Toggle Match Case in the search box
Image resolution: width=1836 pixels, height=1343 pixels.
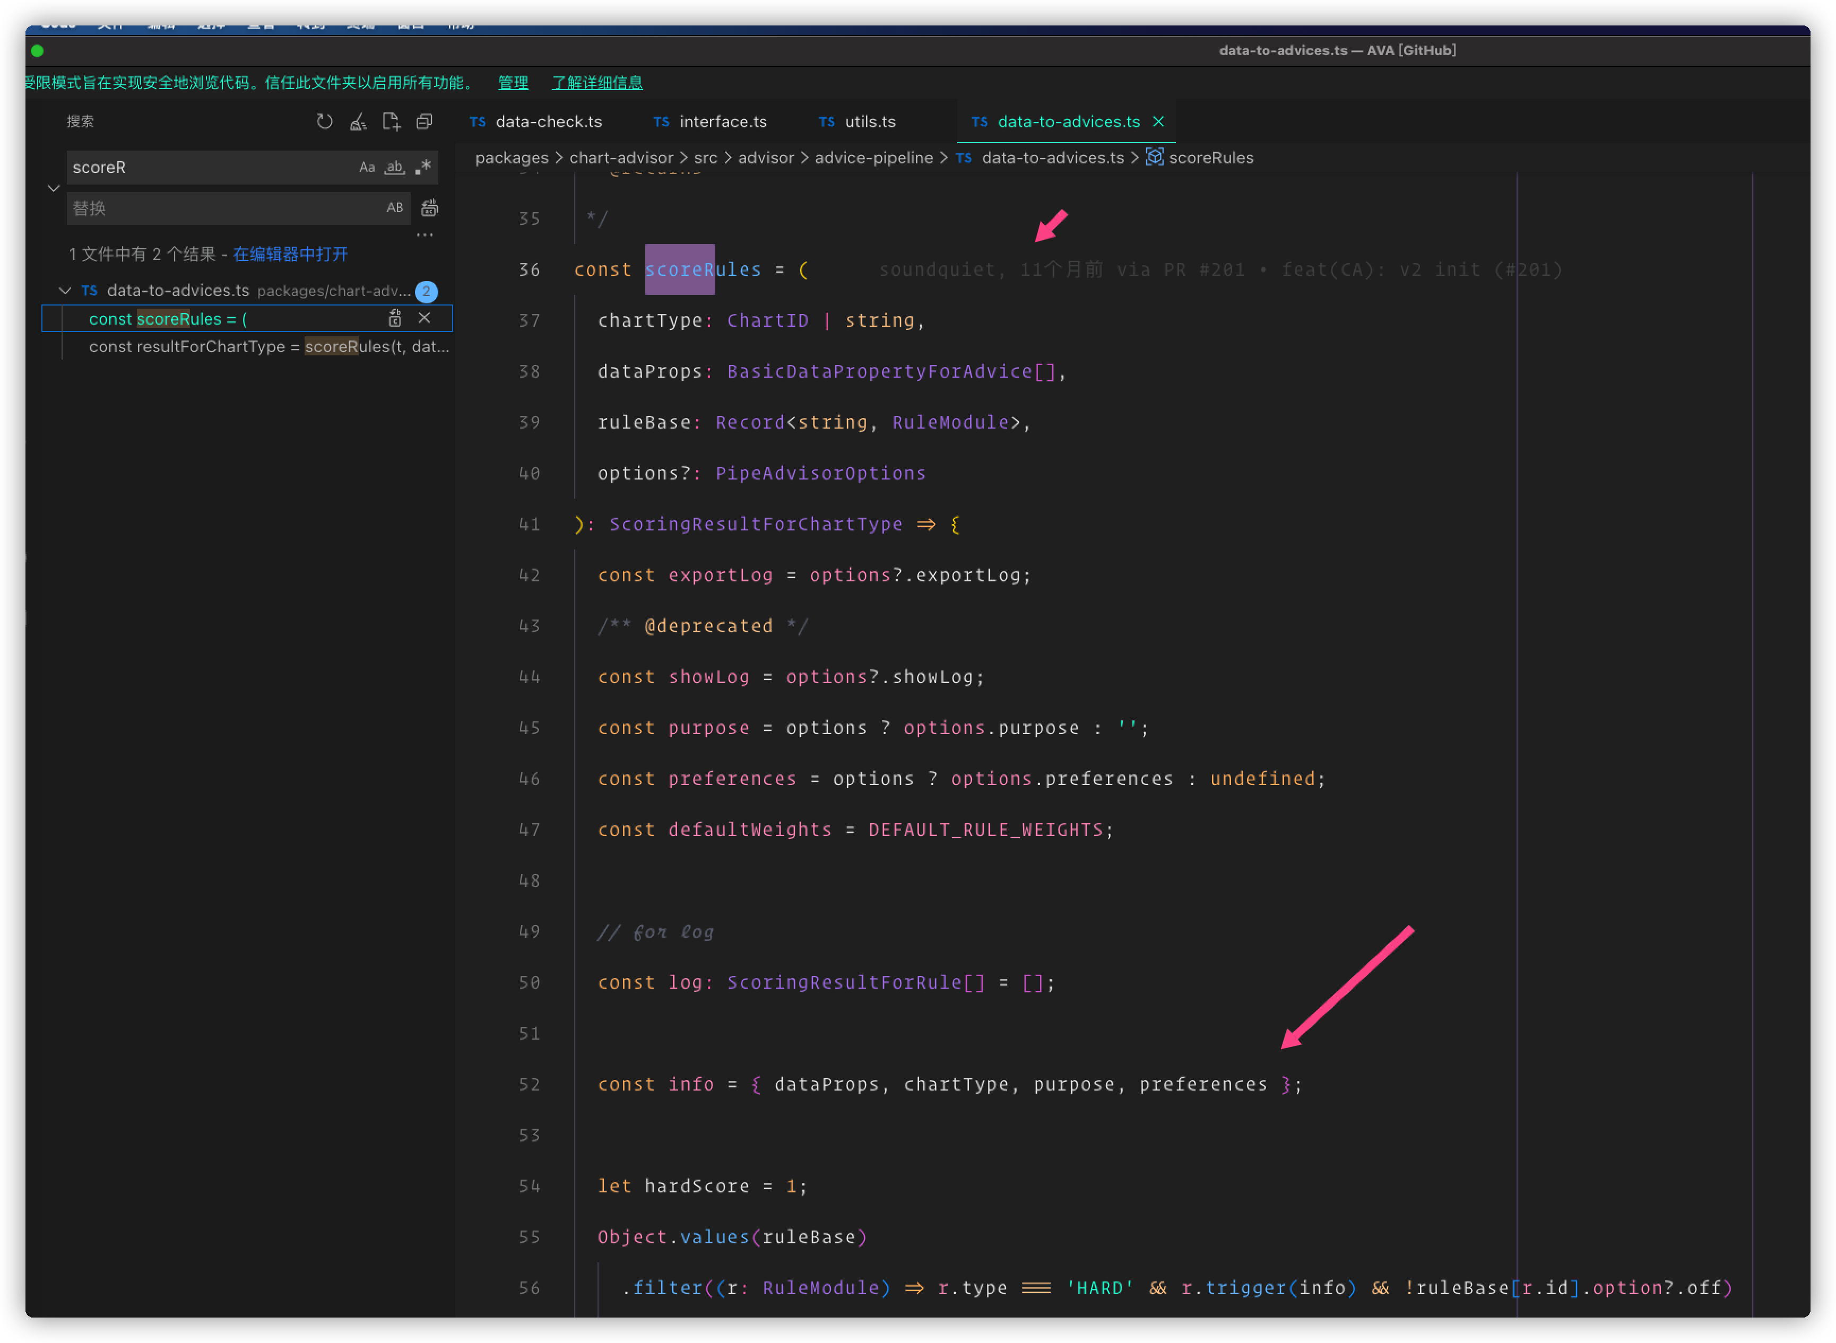point(367,168)
